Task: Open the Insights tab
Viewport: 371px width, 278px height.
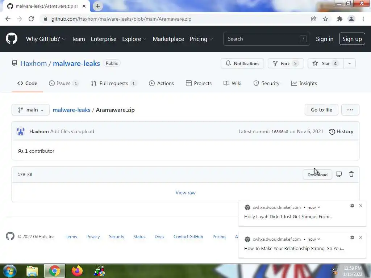Action: pos(304,84)
